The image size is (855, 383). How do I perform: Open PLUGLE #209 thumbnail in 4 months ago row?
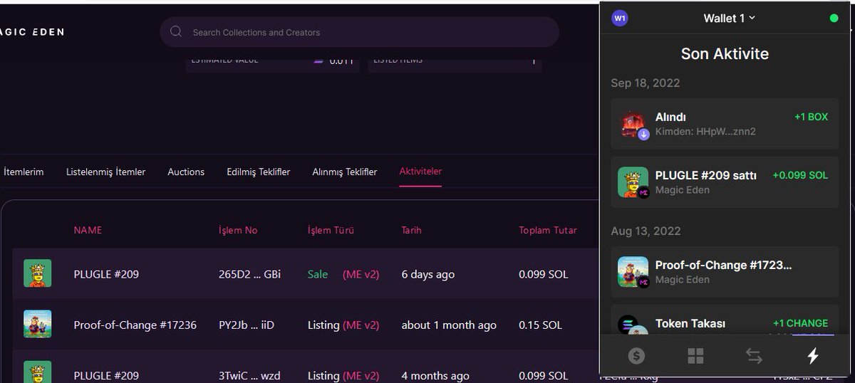point(37,372)
